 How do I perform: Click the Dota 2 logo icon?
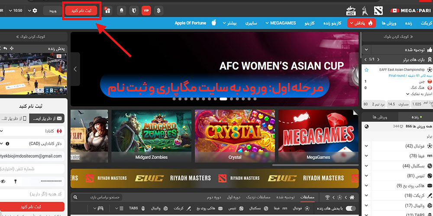[x=378, y=11]
